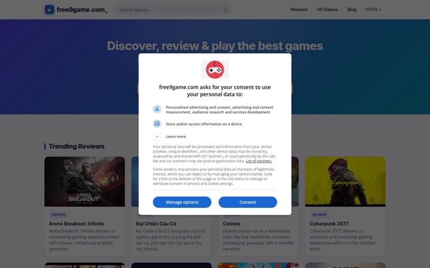Screen dimensions: 430x268
Task: Click the Cyberpunk 2077 card description text
Action: coord(342,240)
